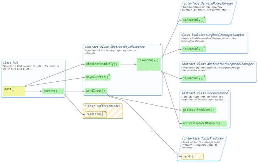The height and width of the screenshot is (163, 258).
Task: Click 'Superclass of all Serving Layer' description
Action: click(110, 52)
